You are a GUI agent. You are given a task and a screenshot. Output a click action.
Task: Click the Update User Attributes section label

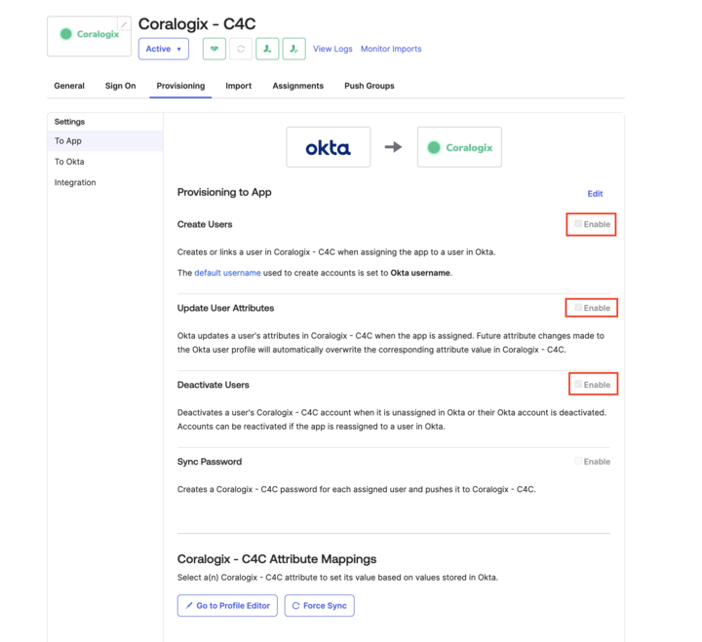(225, 308)
